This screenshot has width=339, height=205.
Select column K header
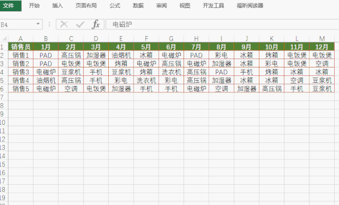click(272, 39)
